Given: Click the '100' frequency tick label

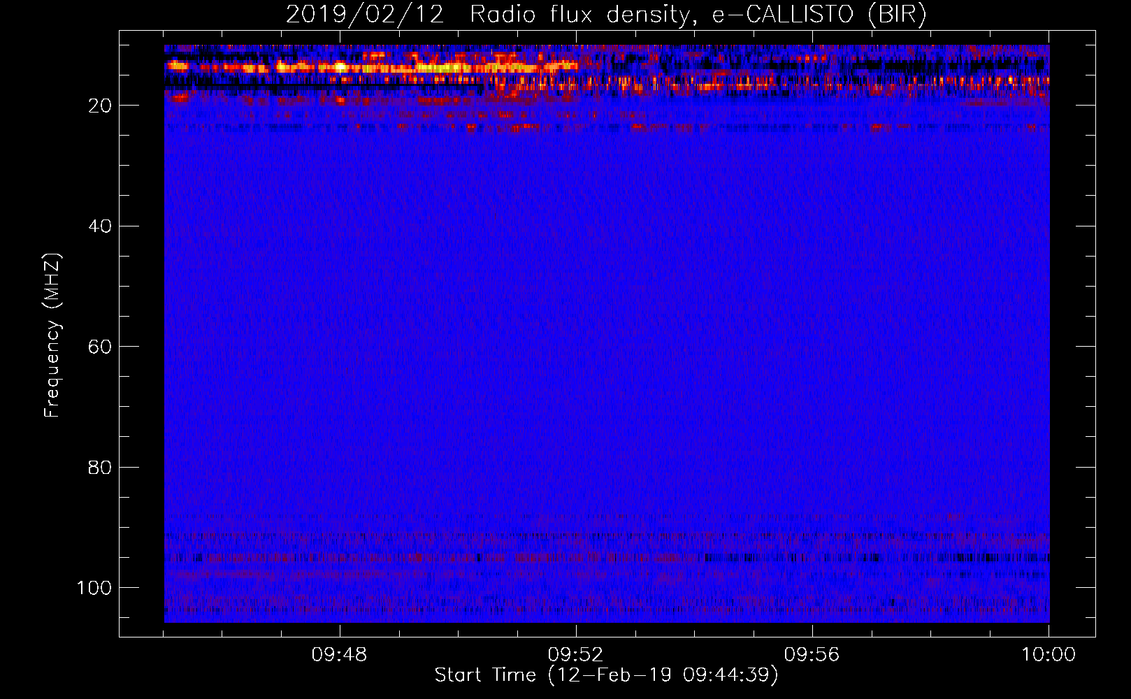Looking at the screenshot, I should pyautogui.click(x=94, y=588).
